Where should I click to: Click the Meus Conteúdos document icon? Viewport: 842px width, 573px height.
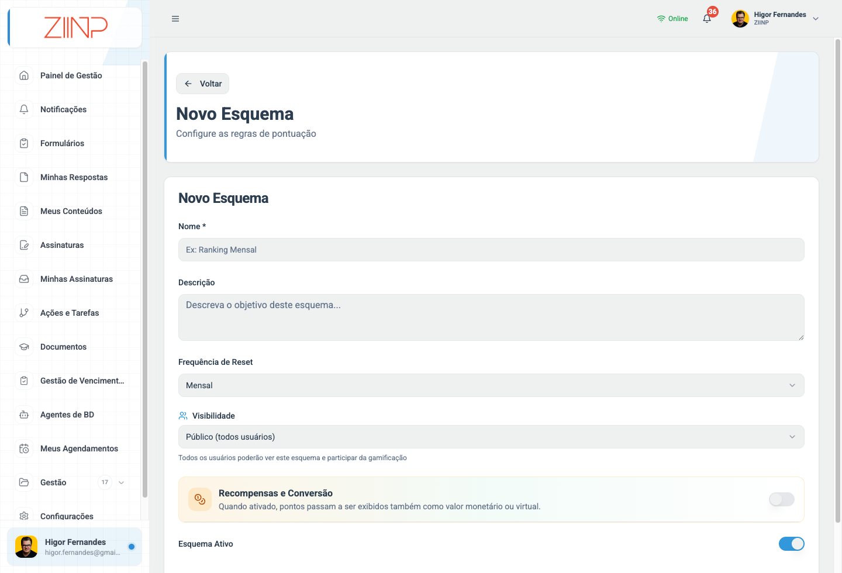(x=24, y=211)
